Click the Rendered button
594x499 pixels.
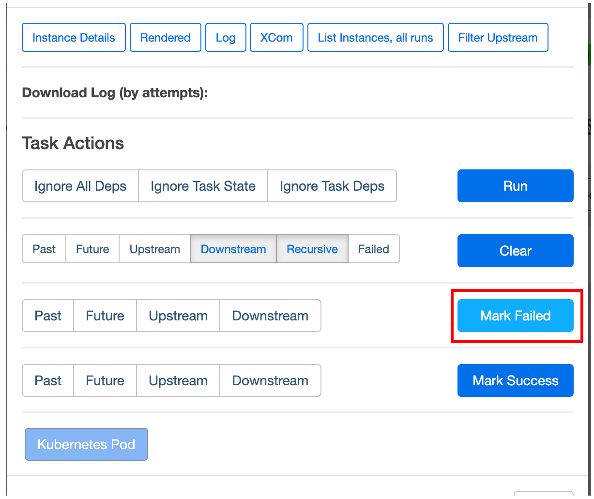165,38
